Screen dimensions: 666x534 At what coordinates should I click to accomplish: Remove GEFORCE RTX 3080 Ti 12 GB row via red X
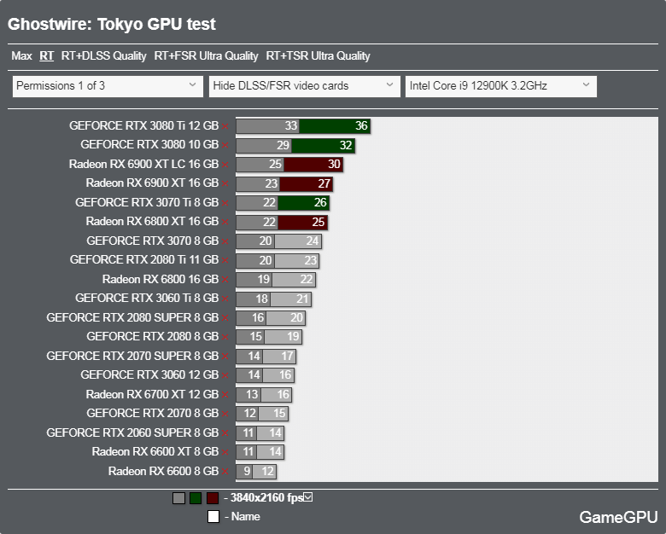(x=225, y=126)
